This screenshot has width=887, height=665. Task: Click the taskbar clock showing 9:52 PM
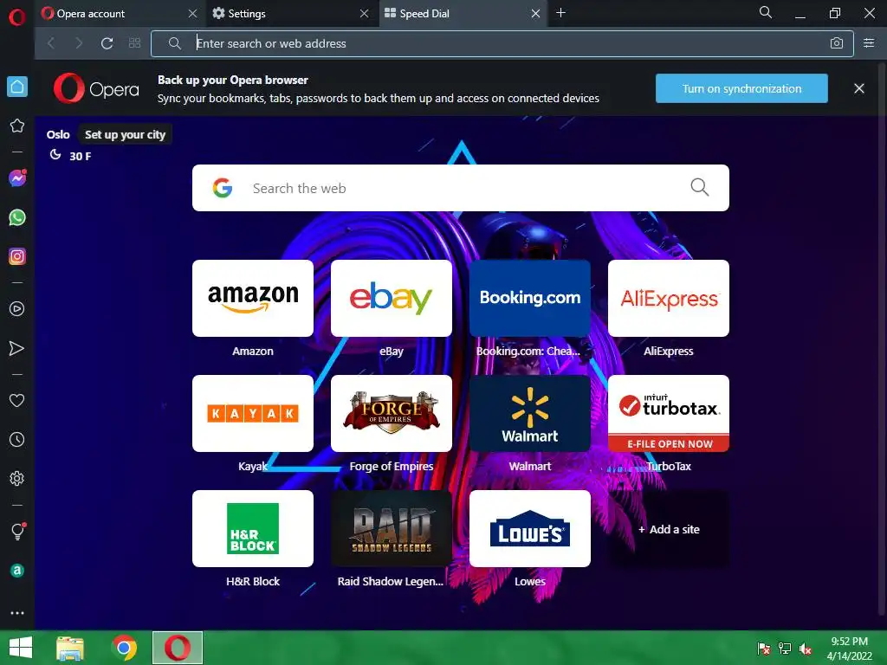(849, 649)
